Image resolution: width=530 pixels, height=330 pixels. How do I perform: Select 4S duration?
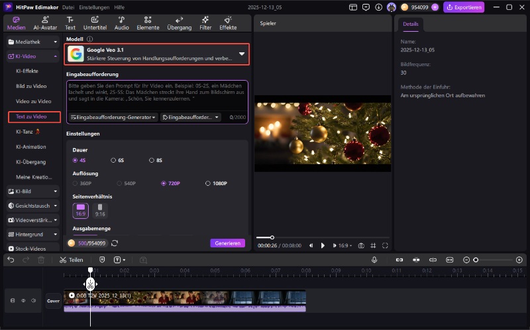[79, 160]
